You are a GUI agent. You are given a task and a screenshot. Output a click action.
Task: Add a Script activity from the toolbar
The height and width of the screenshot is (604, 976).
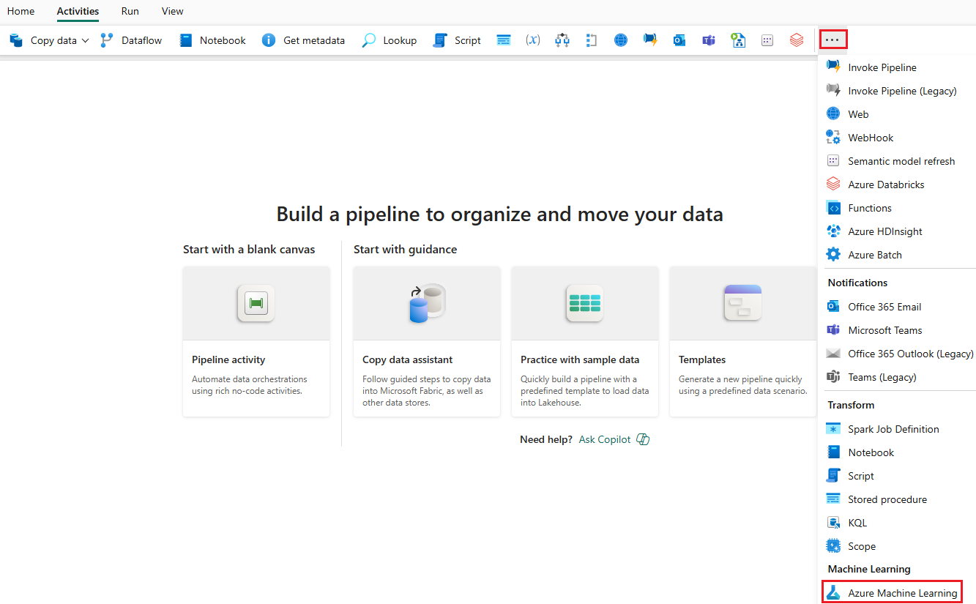tap(457, 40)
